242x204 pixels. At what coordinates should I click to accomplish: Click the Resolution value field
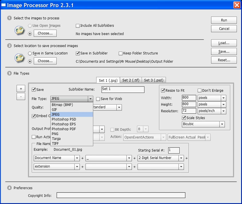[x=189, y=111]
